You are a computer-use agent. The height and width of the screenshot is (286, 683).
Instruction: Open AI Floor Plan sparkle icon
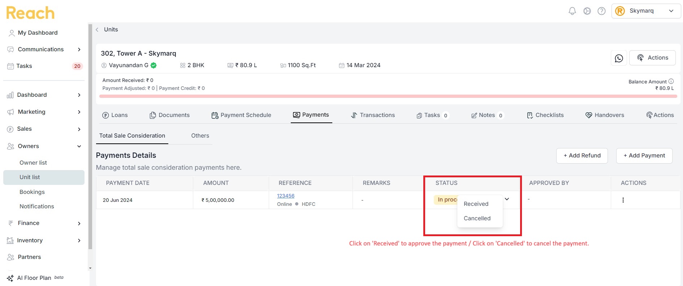[x=10, y=278]
